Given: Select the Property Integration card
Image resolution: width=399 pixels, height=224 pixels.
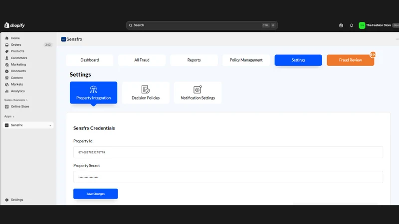Looking at the screenshot, I should click(93, 93).
